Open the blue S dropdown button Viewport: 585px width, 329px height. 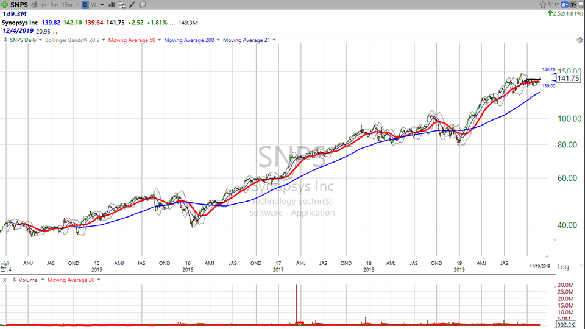tap(565, 5)
